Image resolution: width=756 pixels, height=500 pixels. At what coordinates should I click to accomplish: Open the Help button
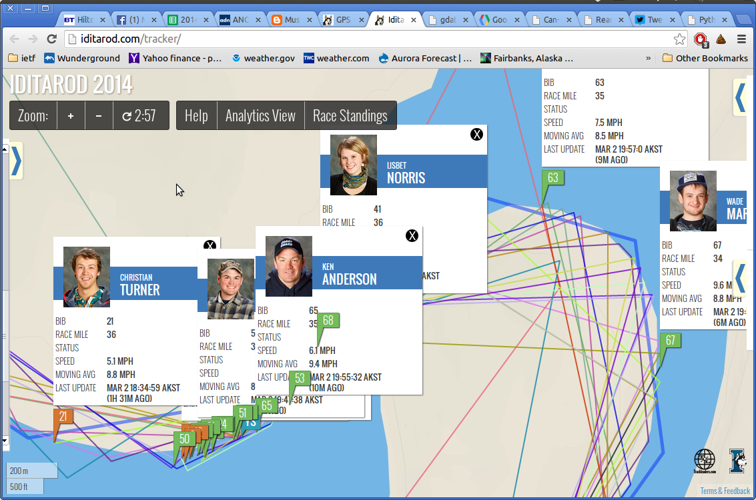point(197,115)
